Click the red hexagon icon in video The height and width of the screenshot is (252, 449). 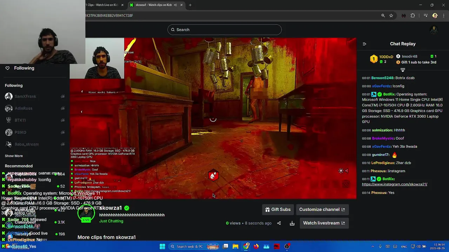tap(213, 175)
